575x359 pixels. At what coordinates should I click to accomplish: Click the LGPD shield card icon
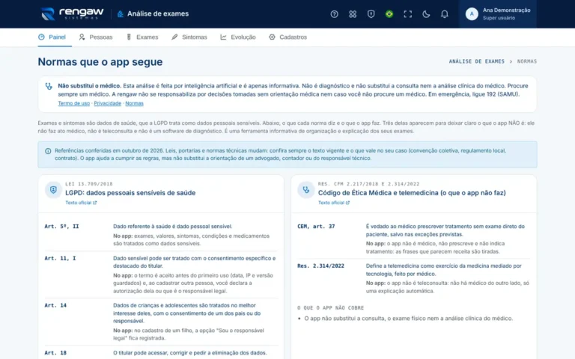tap(53, 190)
